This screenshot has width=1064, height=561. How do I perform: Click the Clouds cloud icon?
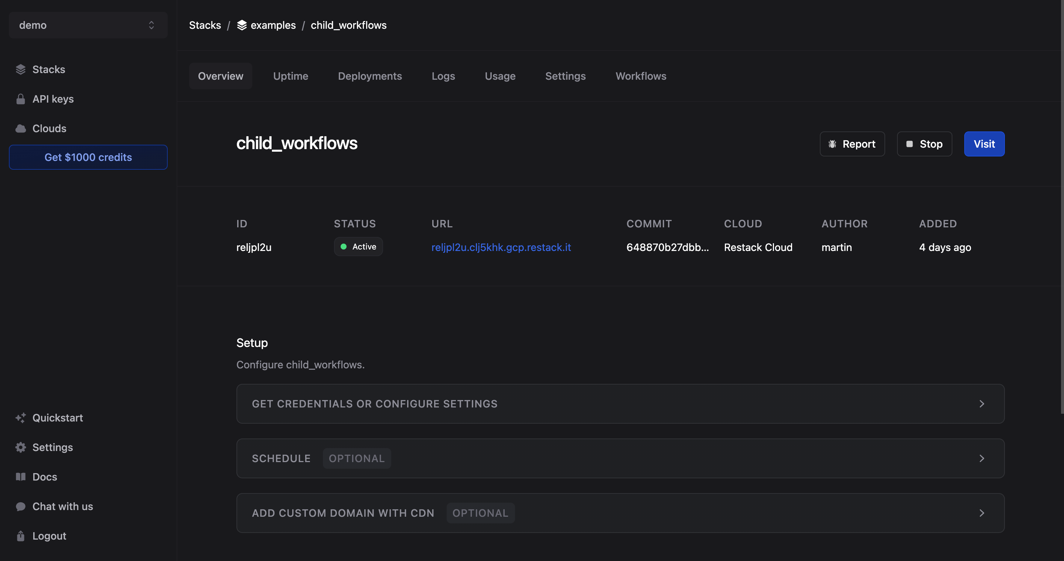coord(21,129)
